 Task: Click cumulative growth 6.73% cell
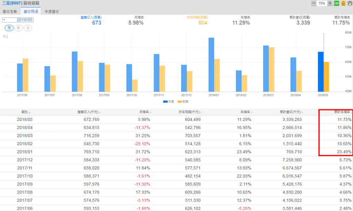[x=345, y=160]
